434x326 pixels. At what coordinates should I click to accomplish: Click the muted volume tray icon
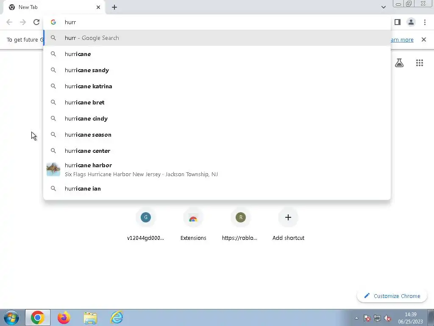387,318
